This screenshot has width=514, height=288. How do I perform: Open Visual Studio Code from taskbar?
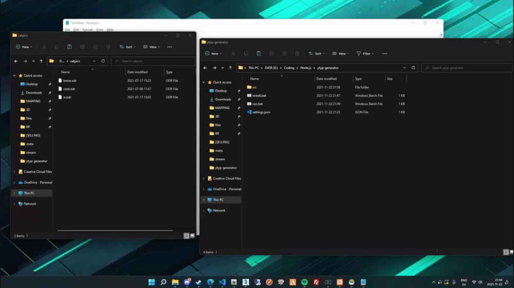(x=222, y=282)
